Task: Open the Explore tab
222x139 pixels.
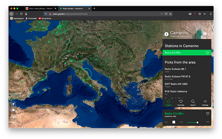Action: click(x=169, y=103)
